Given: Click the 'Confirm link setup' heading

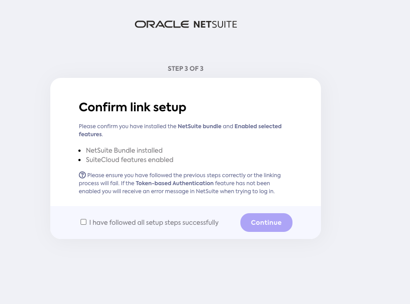Looking at the screenshot, I should 132,107.
